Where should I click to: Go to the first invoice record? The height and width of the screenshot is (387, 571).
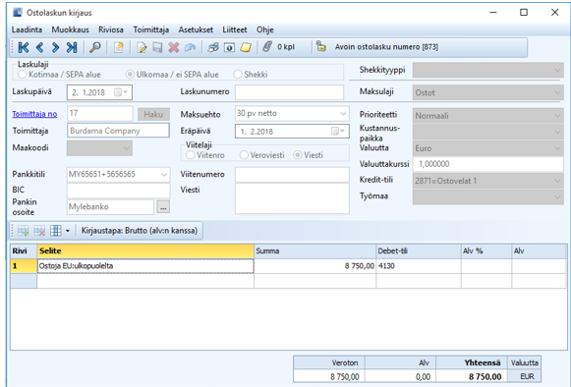pyautogui.click(x=24, y=47)
